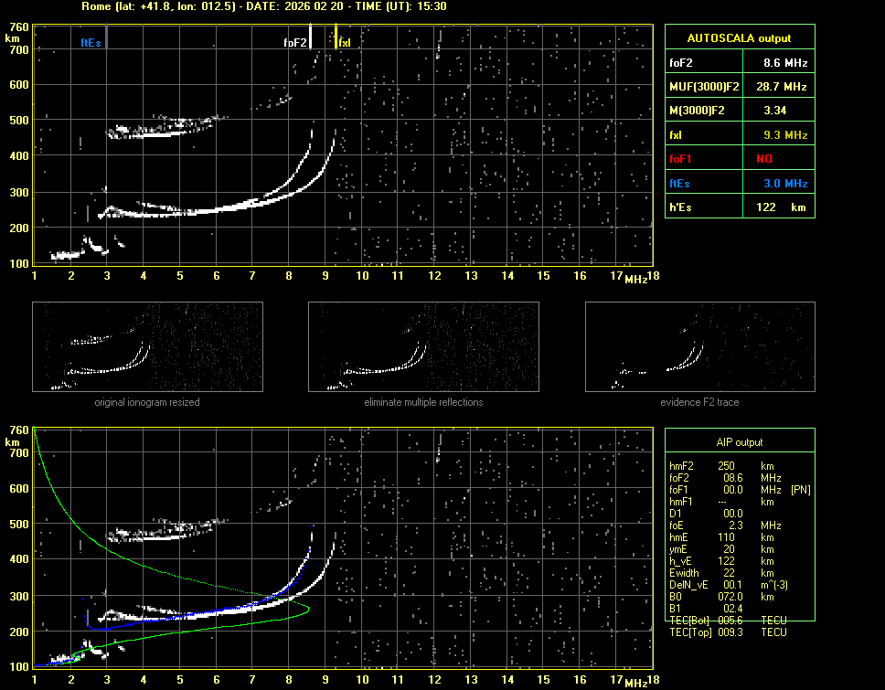This screenshot has height=690, width=885.
Task: Click the AIP output panel header
Action: click(x=740, y=442)
